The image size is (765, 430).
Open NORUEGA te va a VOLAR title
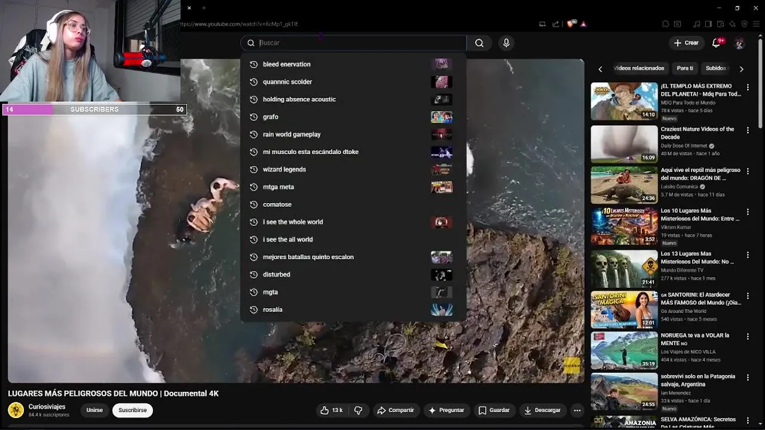pyautogui.click(x=695, y=339)
